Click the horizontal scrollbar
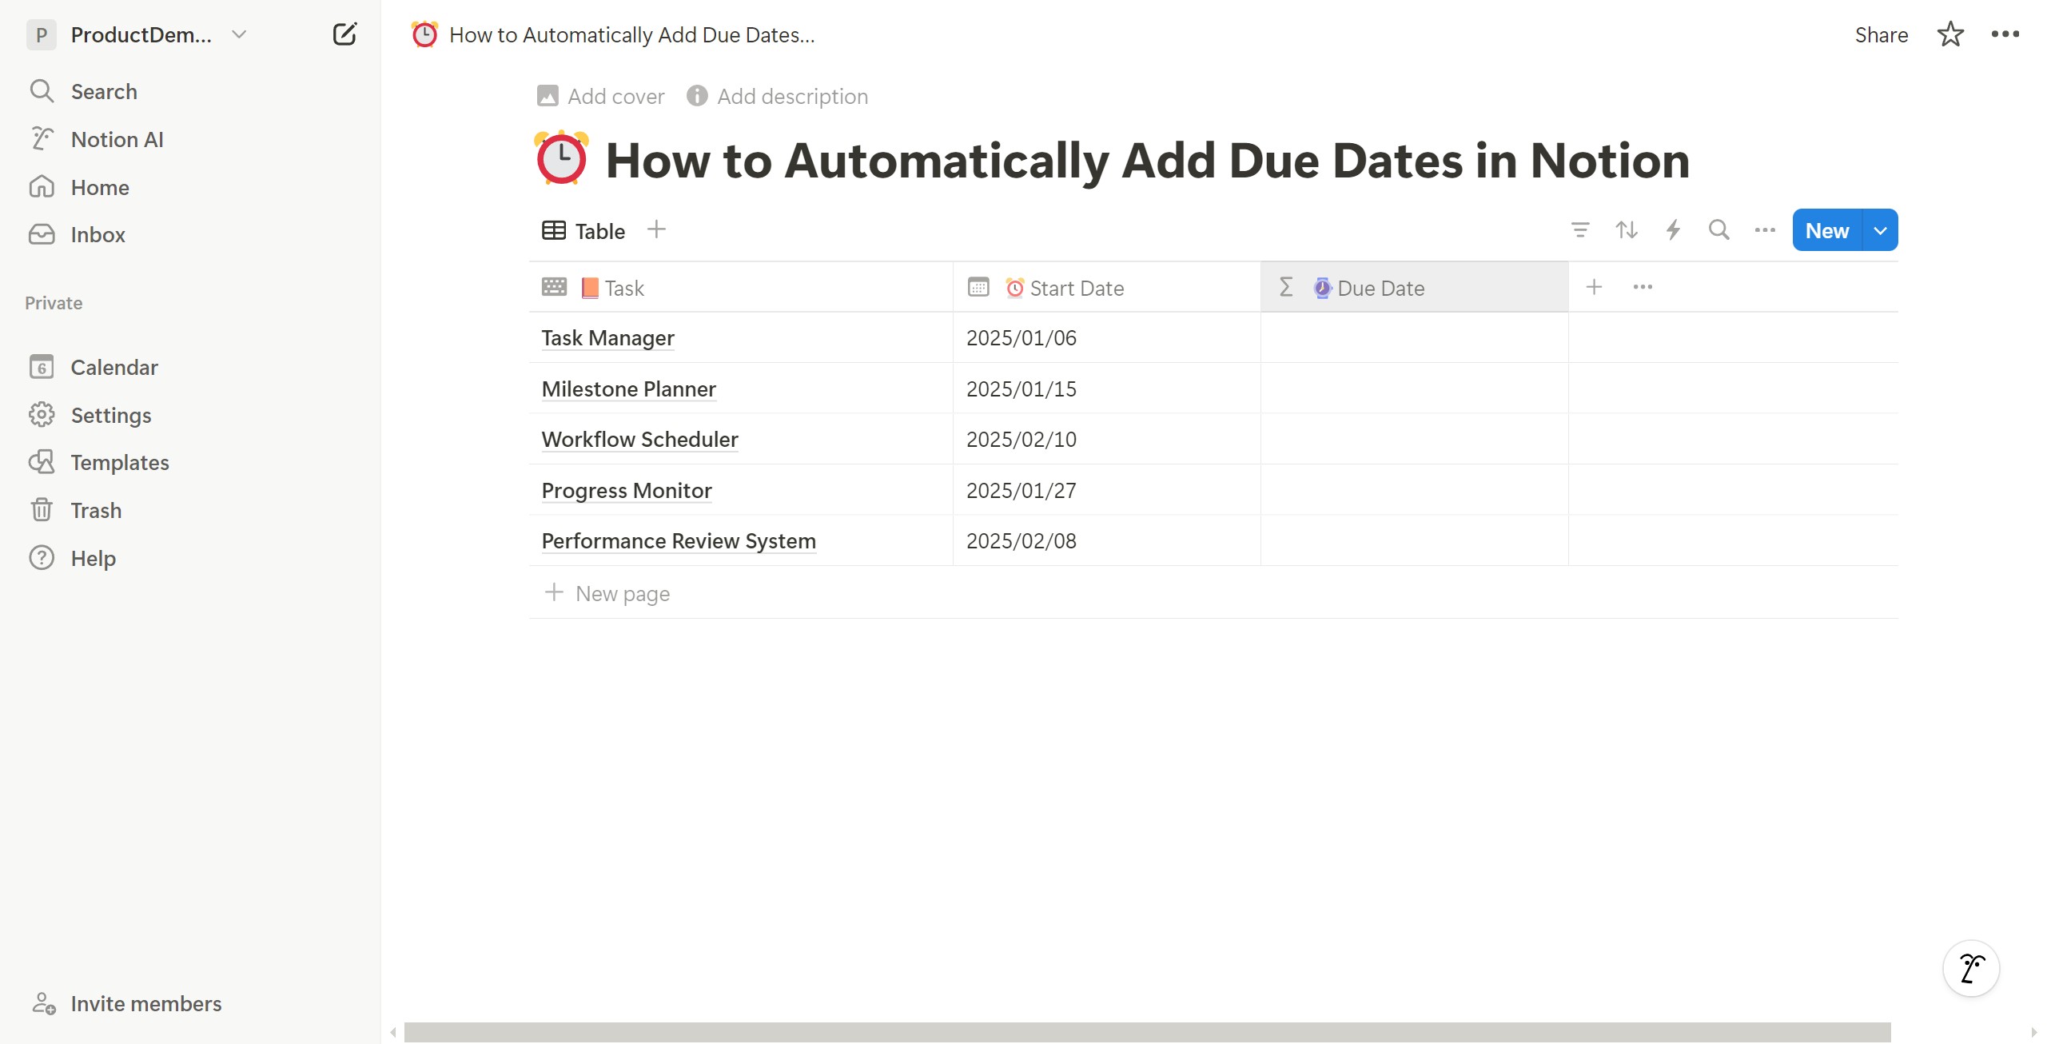The width and height of the screenshot is (2047, 1044). tap(1147, 1032)
